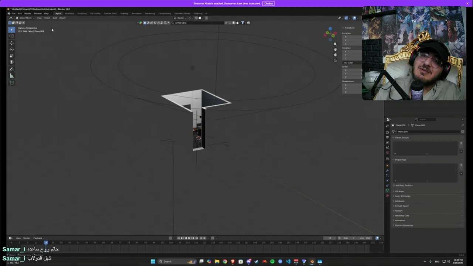Image resolution: width=473 pixels, height=266 pixels.
Task: Toggle proportional editing in header
Action: point(207,18)
